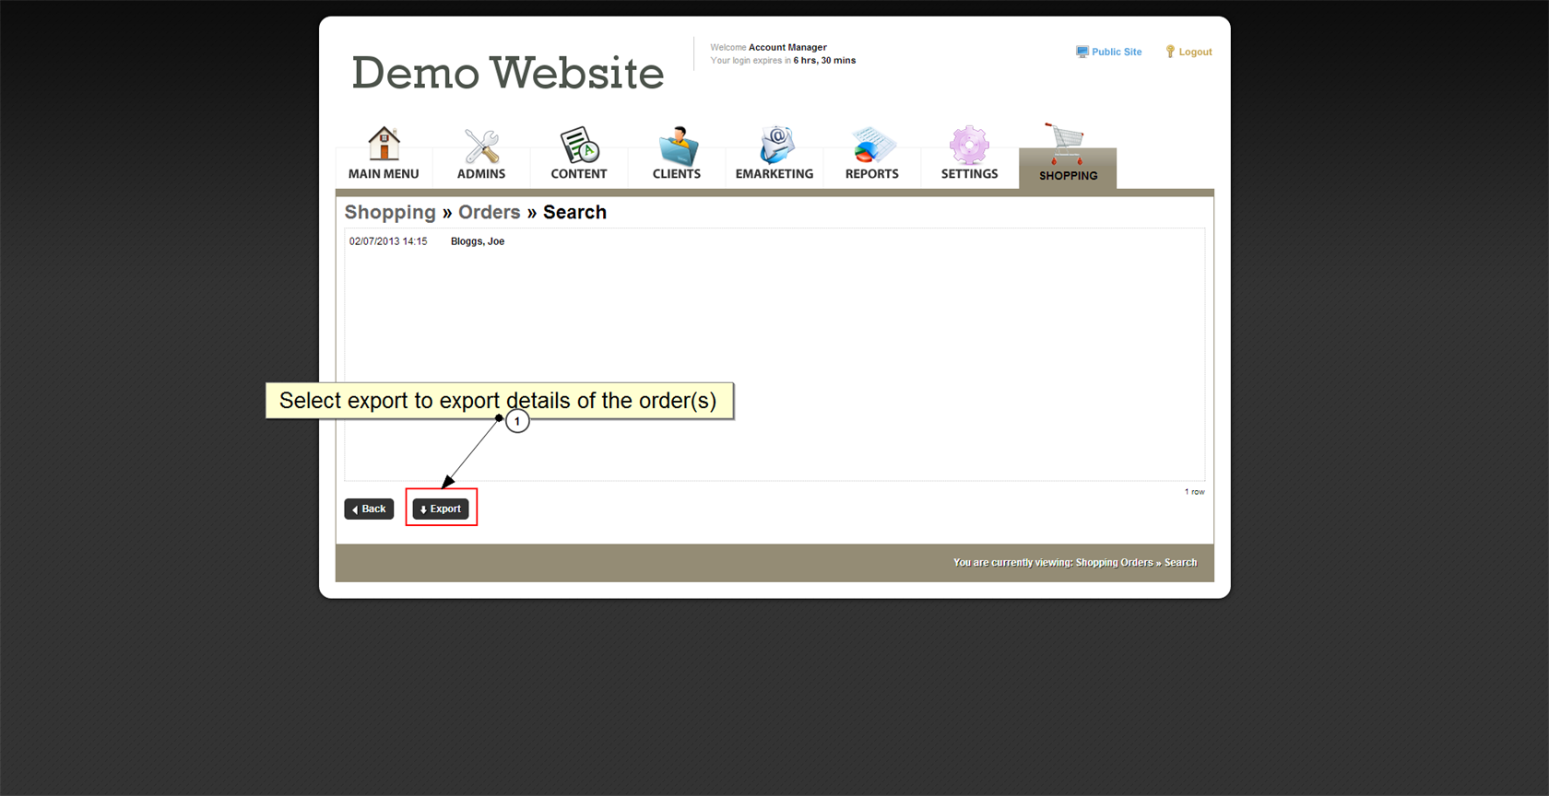Click the Logout key icon
1549x796 pixels.
1170,53
